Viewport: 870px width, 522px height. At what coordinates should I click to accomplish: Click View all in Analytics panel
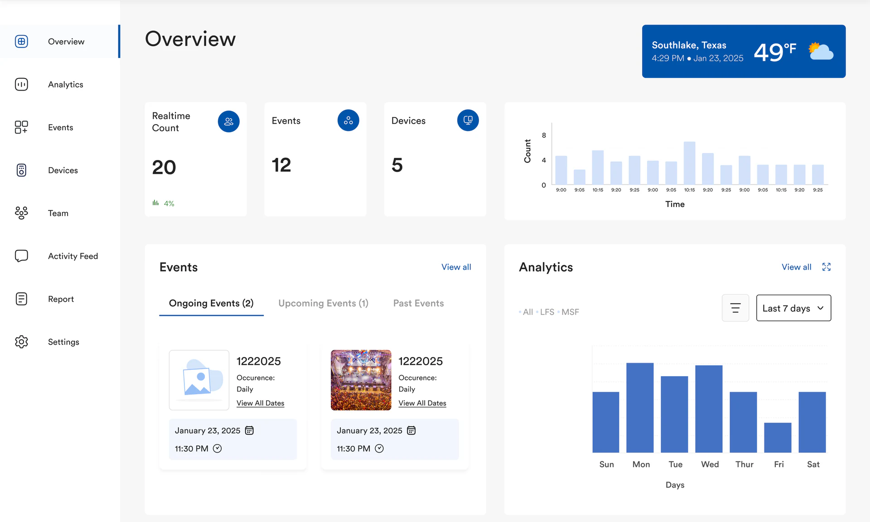point(797,267)
